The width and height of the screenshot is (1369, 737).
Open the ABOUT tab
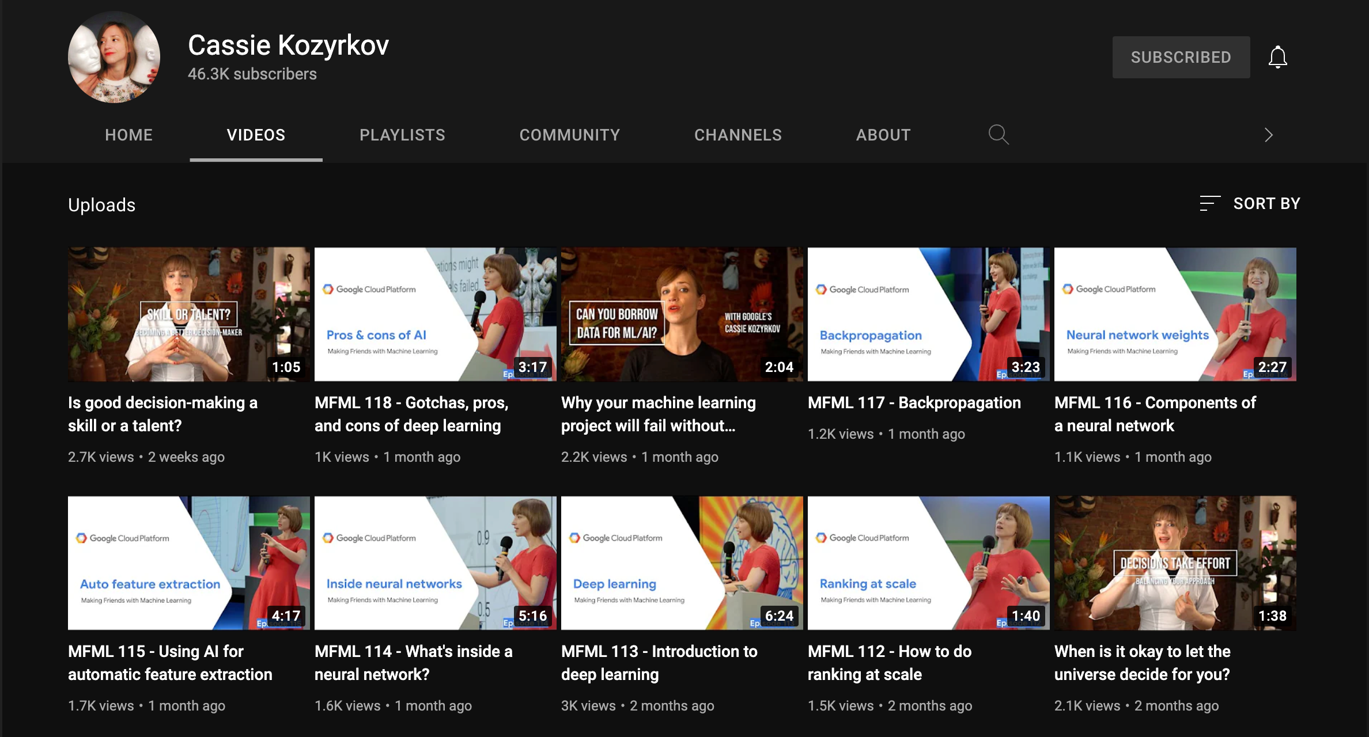883,135
